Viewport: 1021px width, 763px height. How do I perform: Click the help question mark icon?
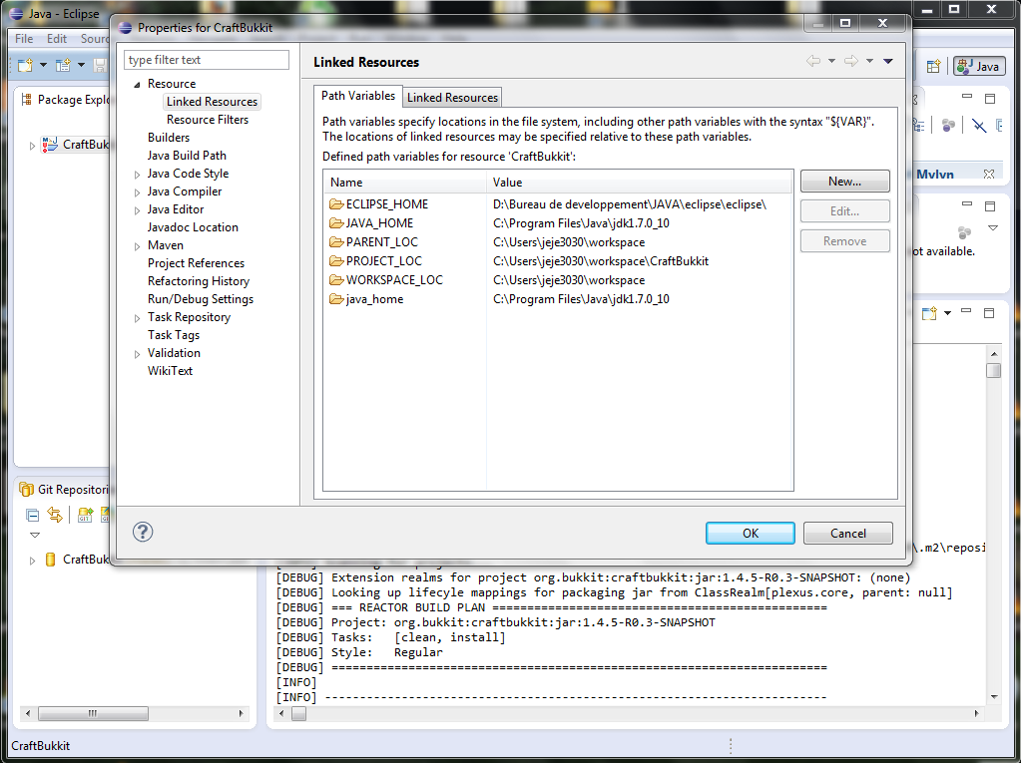143,532
